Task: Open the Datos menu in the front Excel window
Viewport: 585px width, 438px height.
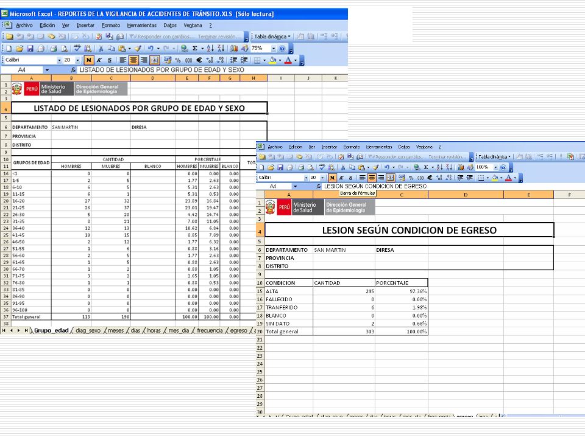Action: point(403,147)
